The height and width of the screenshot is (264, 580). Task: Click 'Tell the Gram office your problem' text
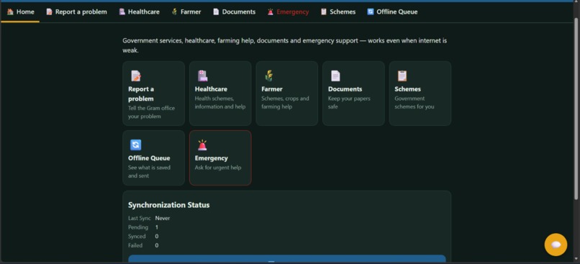(x=152, y=112)
